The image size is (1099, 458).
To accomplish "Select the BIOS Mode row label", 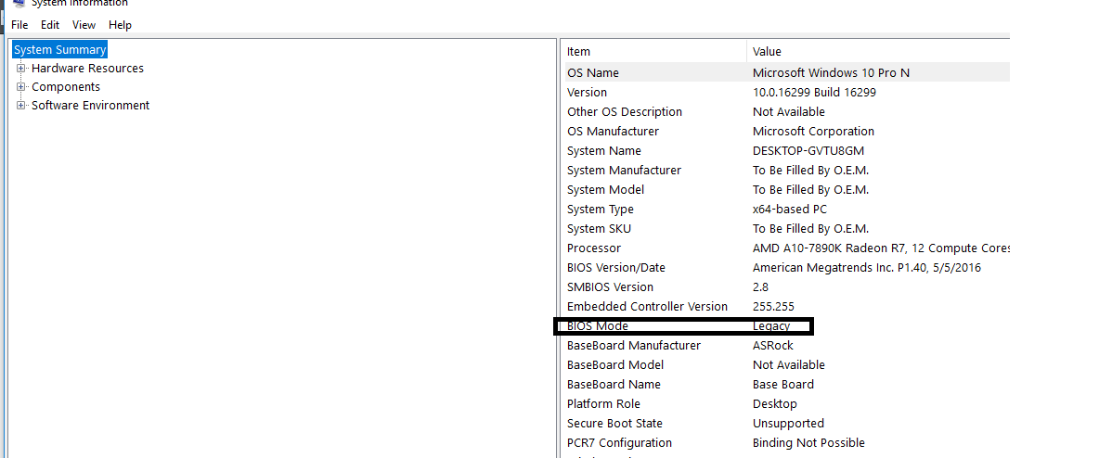I will [x=597, y=326].
